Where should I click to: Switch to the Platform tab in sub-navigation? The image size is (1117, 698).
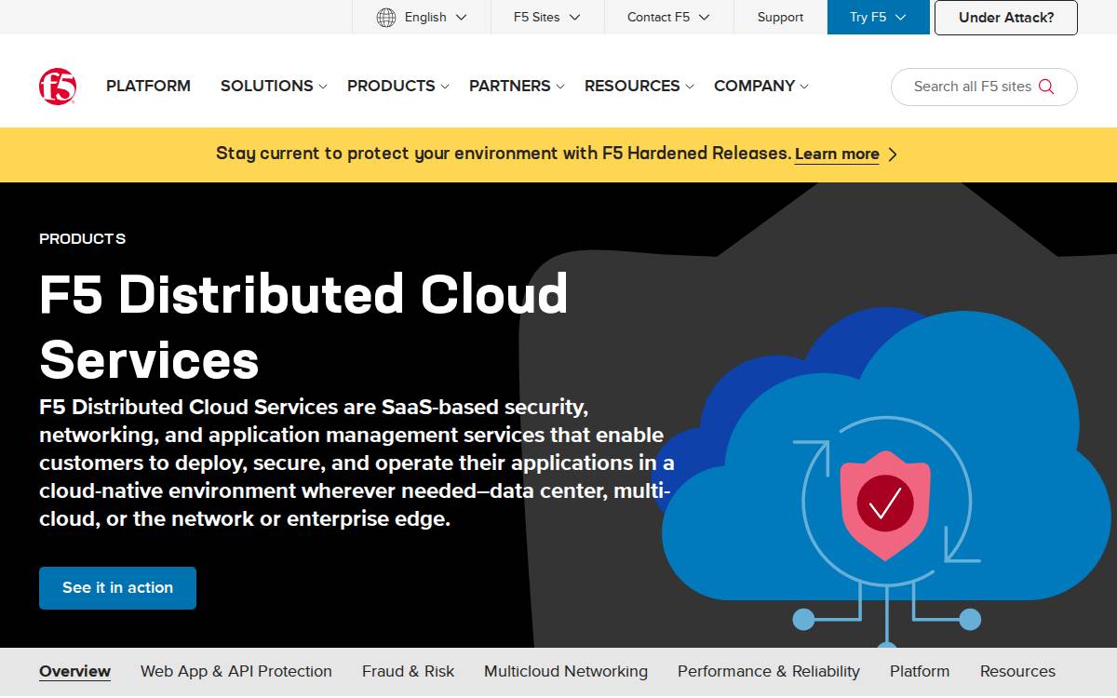[920, 671]
